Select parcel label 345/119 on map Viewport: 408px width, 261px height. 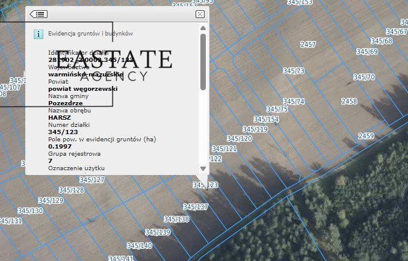pos(255,129)
